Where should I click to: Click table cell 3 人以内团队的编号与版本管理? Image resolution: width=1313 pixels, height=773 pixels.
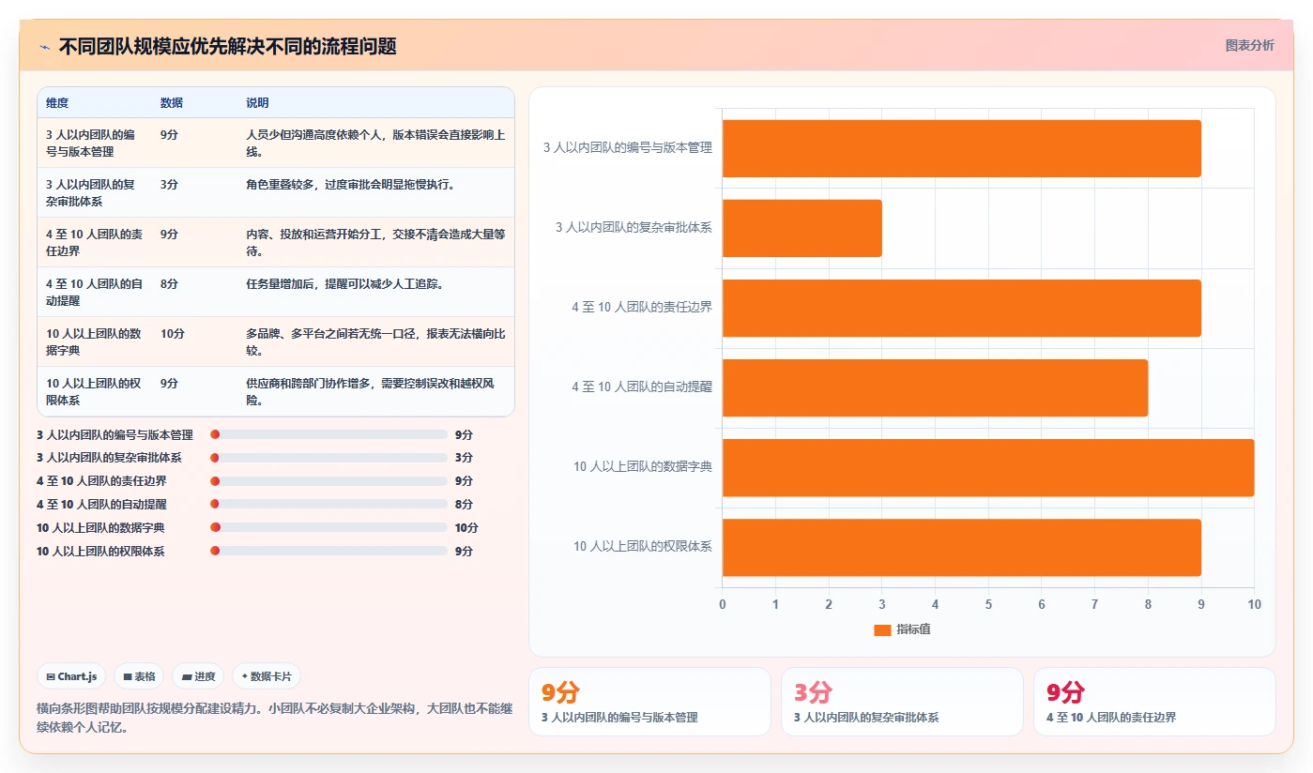94,143
